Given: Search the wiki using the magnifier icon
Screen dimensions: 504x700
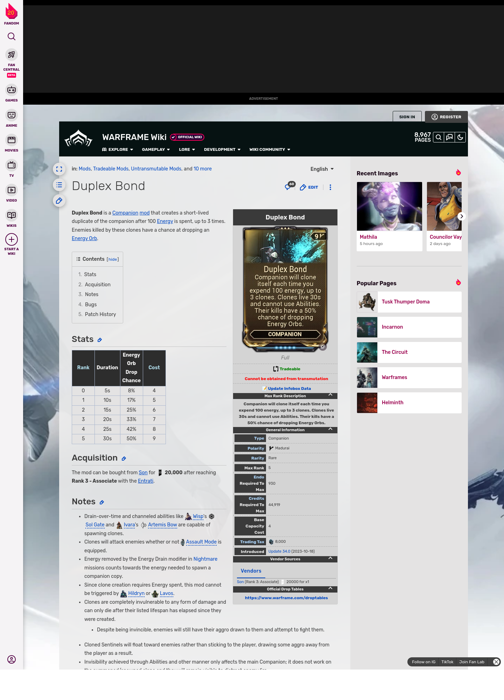Looking at the screenshot, I should 438,137.
